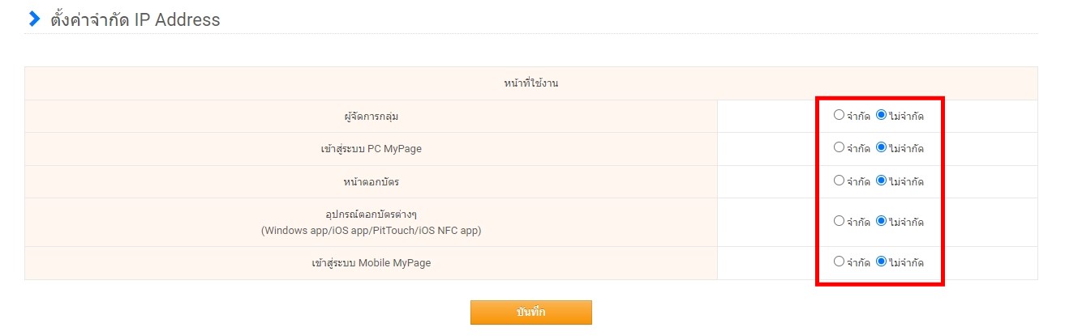Click the ผู้จัดการกลุ่ม row label

point(371,117)
